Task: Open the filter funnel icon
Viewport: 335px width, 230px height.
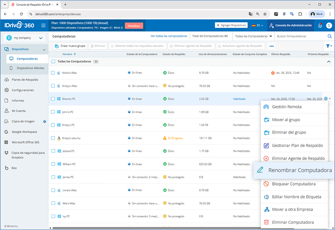Action: click(328, 46)
